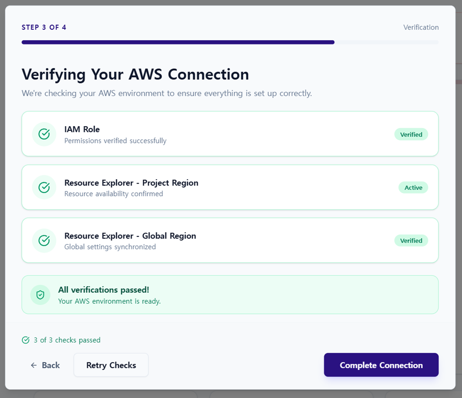Click the Verification label at top right
462x398 pixels.
pos(421,28)
